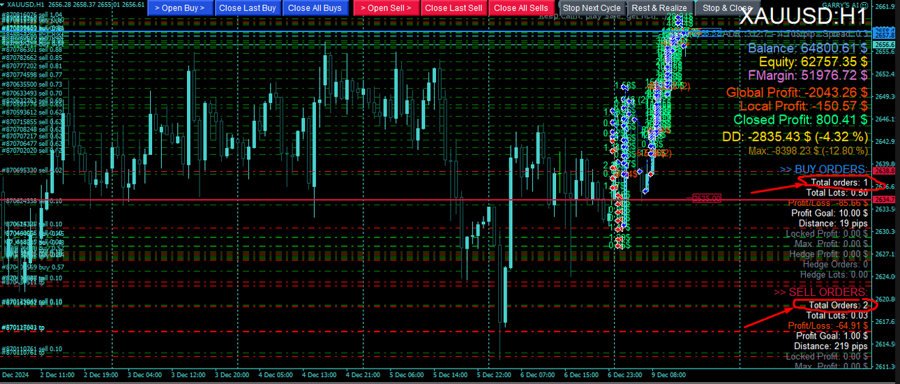Click order label #870708248 sell 0.62
Image resolution: width=900 pixels, height=384 pixels.
33,129
